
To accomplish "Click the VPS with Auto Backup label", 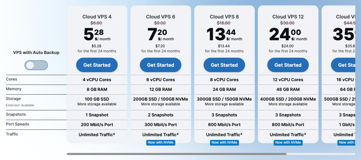I will (36, 53).
